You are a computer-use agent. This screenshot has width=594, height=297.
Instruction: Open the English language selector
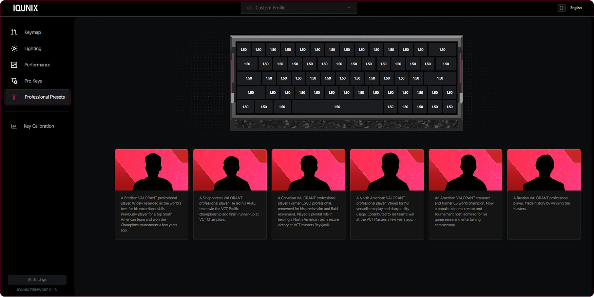pyautogui.click(x=576, y=8)
